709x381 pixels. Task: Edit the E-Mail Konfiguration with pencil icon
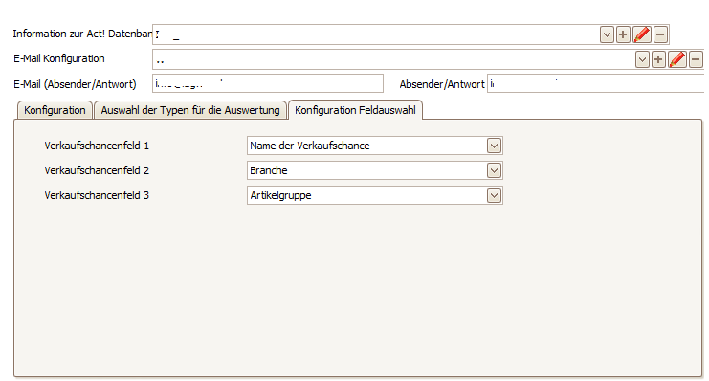(676, 59)
